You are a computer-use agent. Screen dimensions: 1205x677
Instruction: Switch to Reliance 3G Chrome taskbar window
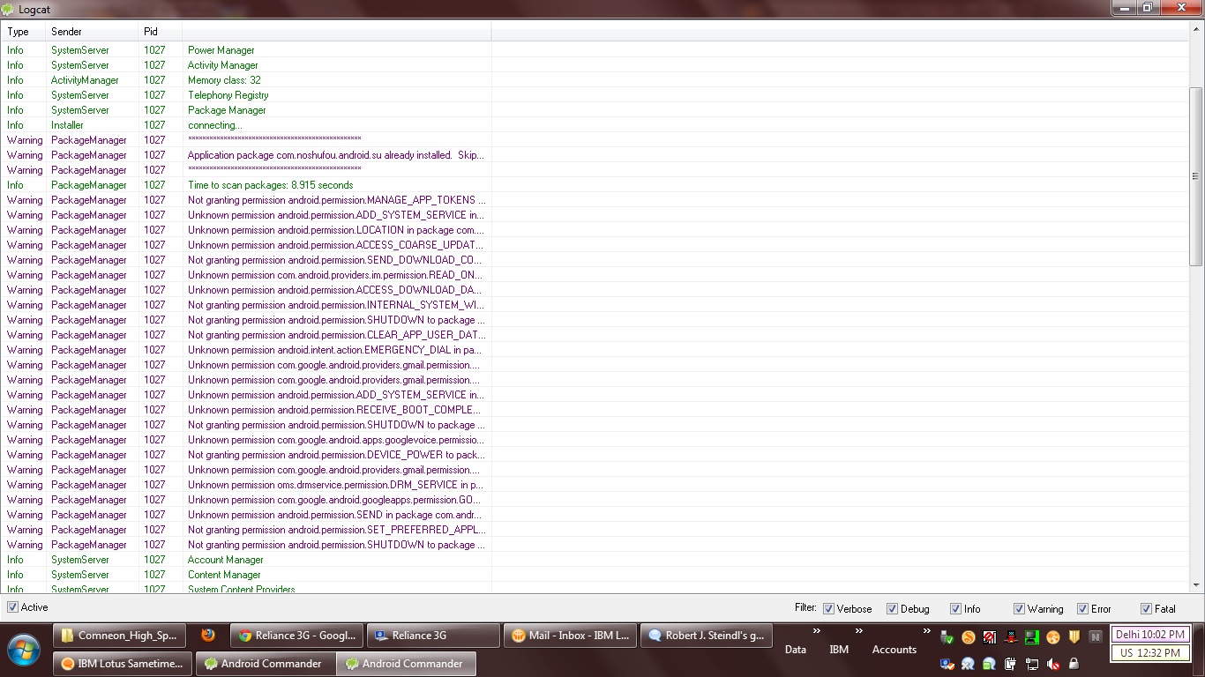296,636
